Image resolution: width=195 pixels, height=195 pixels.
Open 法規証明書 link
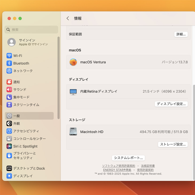(148, 166)
